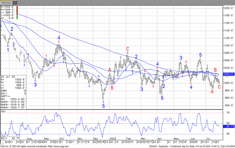The width and height of the screenshot is (235, 148).
Task: Click red wave label C near February
Action: (127, 49)
